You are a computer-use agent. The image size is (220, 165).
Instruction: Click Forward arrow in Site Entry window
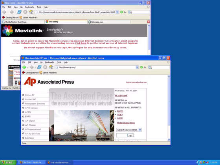12,12
